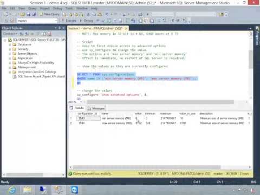Viewport: 260px width, 195px height.
Task: Open the Properties side tab
Action: (x=257, y=36)
